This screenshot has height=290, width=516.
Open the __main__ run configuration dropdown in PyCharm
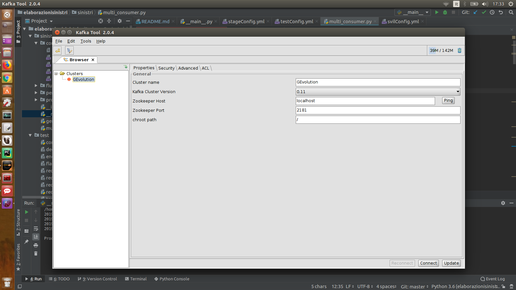coord(412,13)
